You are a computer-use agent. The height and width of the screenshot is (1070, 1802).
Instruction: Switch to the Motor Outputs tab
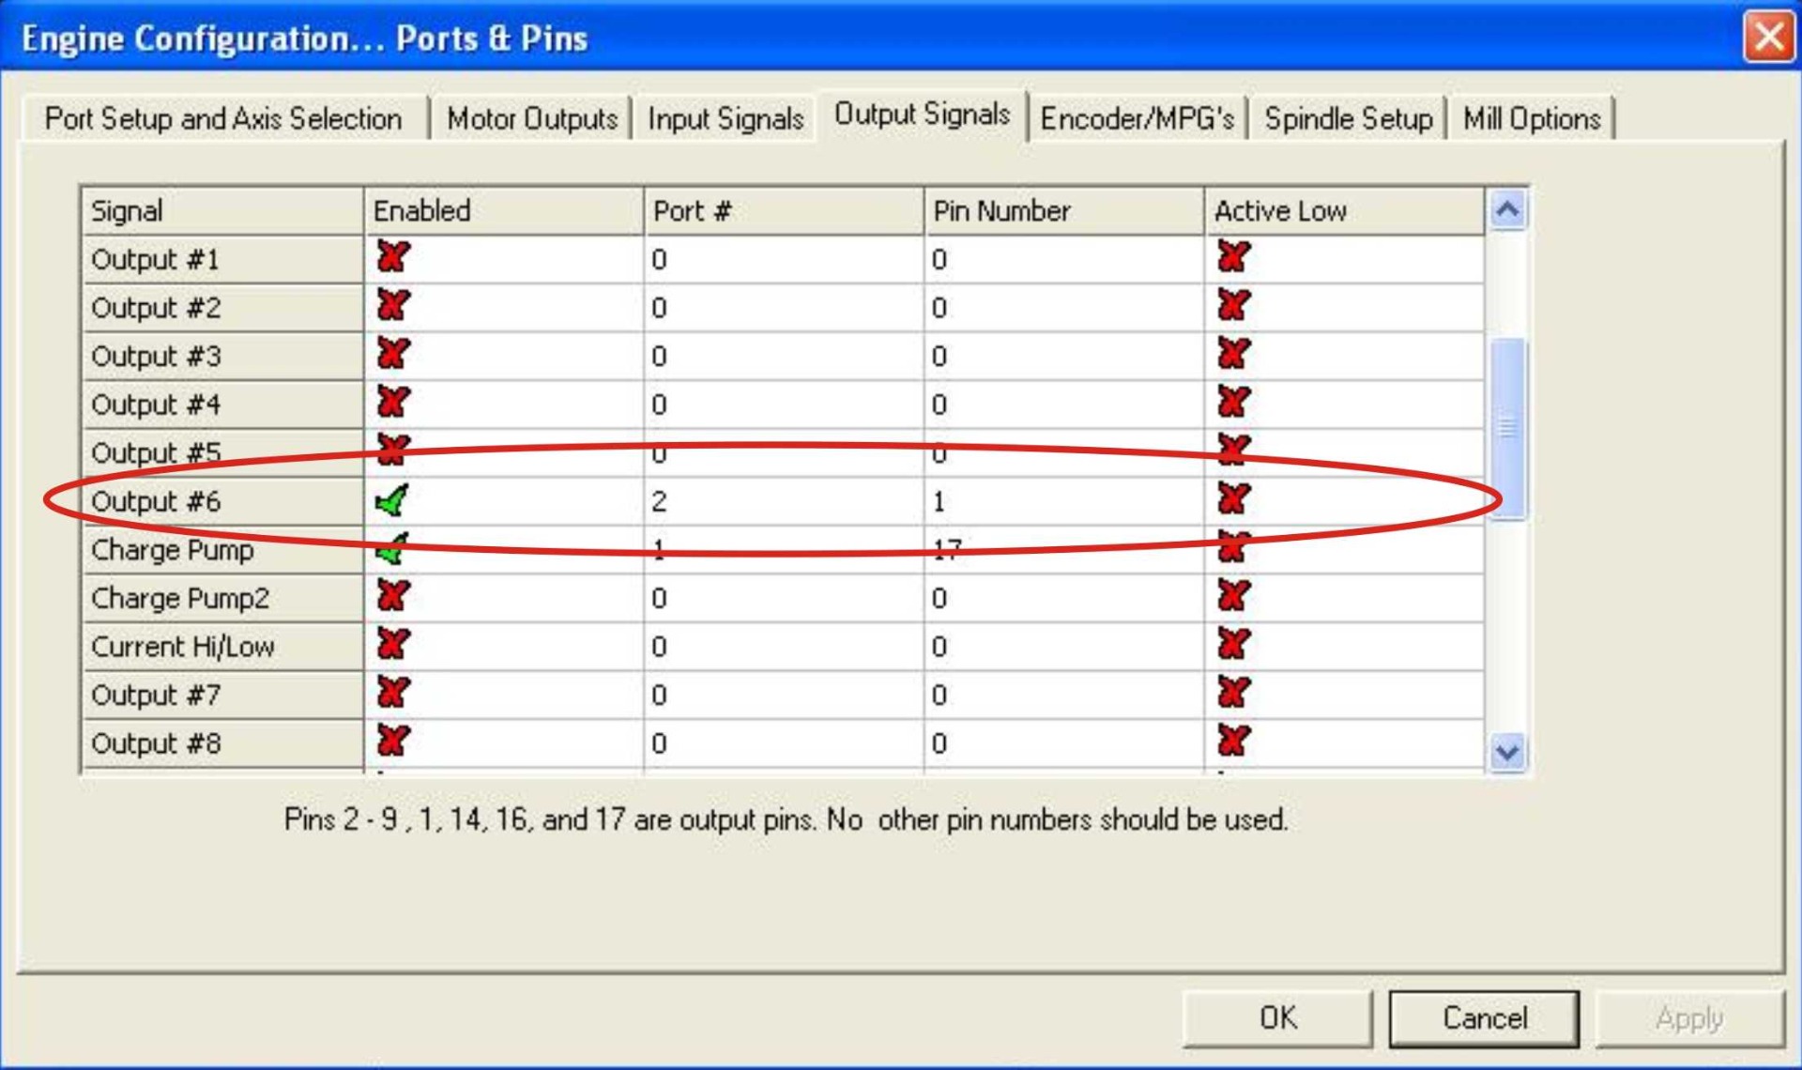531,118
